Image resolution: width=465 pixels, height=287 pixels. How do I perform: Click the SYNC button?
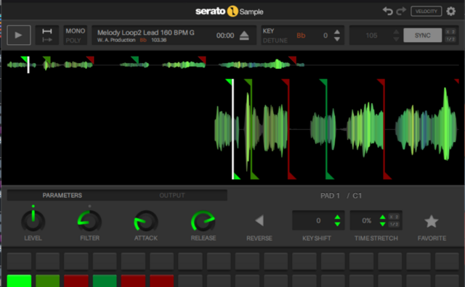423,36
